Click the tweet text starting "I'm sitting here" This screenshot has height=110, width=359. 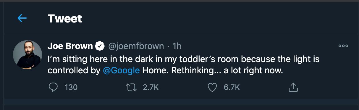point(184,65)
